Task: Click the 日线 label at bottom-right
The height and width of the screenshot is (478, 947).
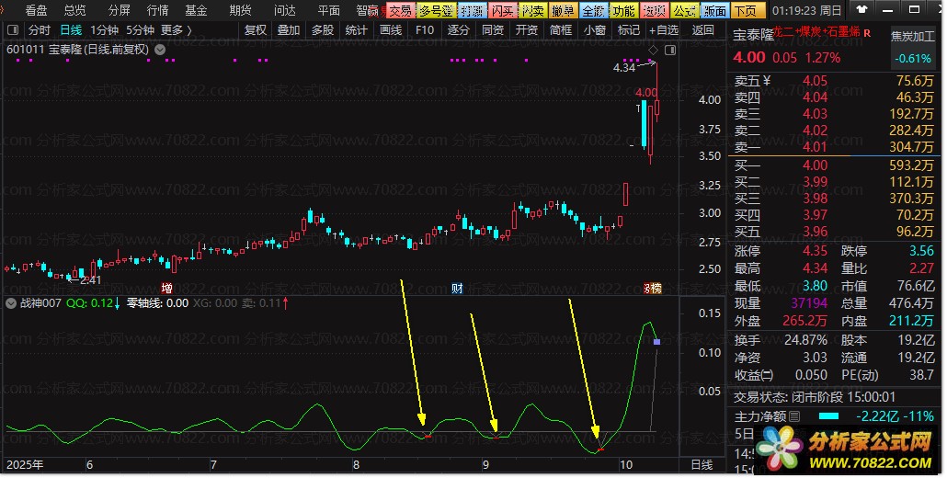Action: pyautogui.click(x=702, y=465)
